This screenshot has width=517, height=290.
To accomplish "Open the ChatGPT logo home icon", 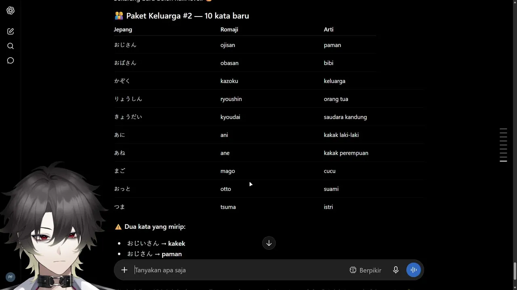I will tap(11, 10).
